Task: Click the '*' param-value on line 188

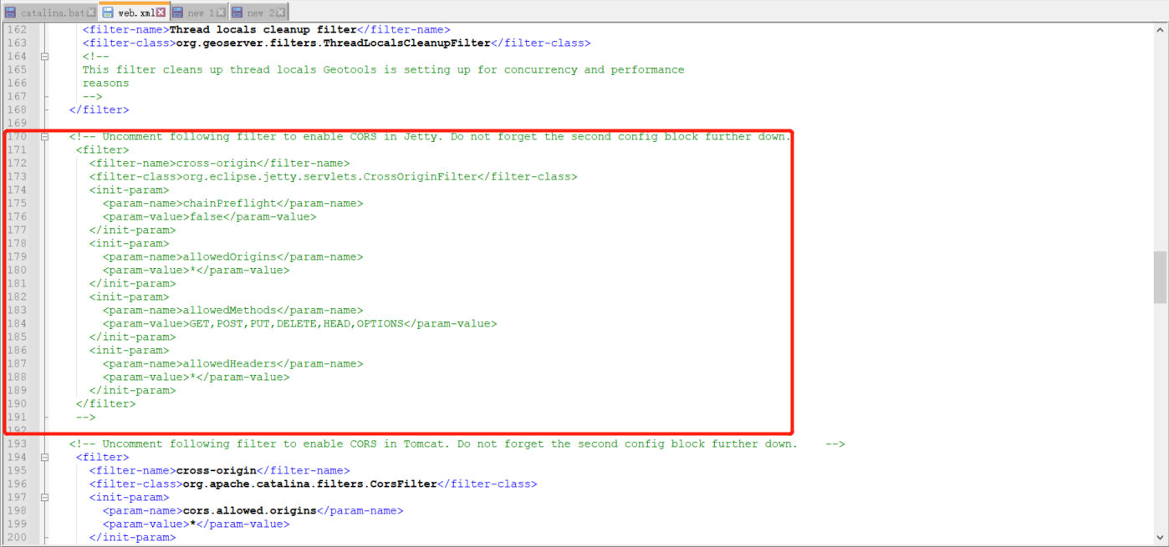Action: click(x=193, y=377)
